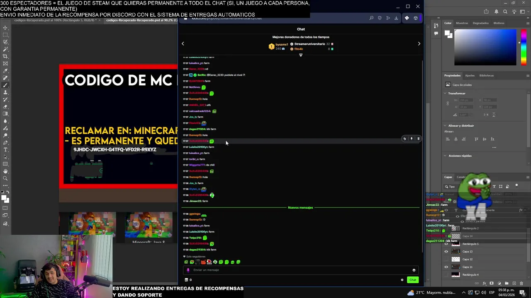The width and height of the screenshot is (531, 298).
Task: Select the Pen tool
Action: coord(5,142)
